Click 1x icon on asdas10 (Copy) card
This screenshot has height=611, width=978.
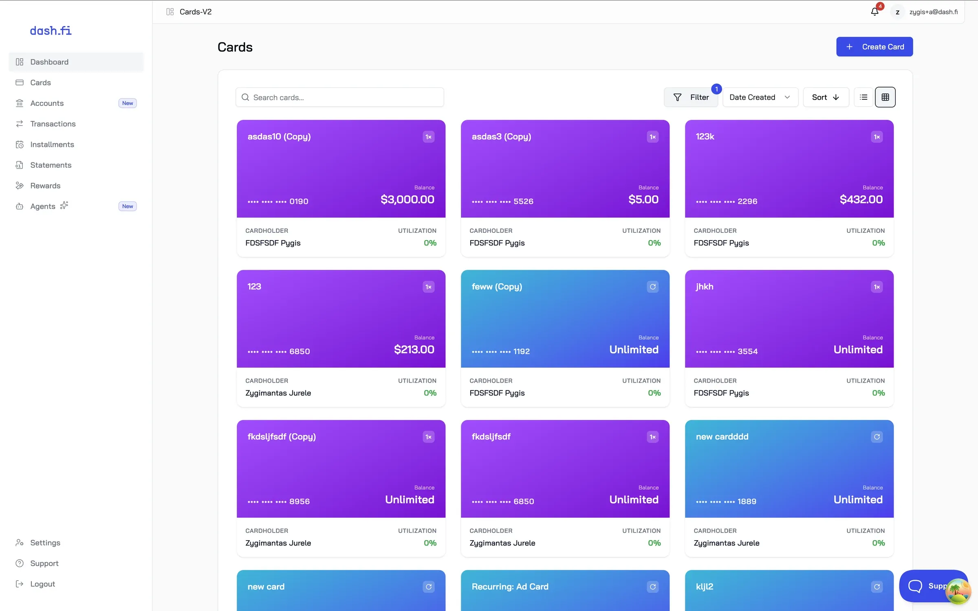point(428,137)
